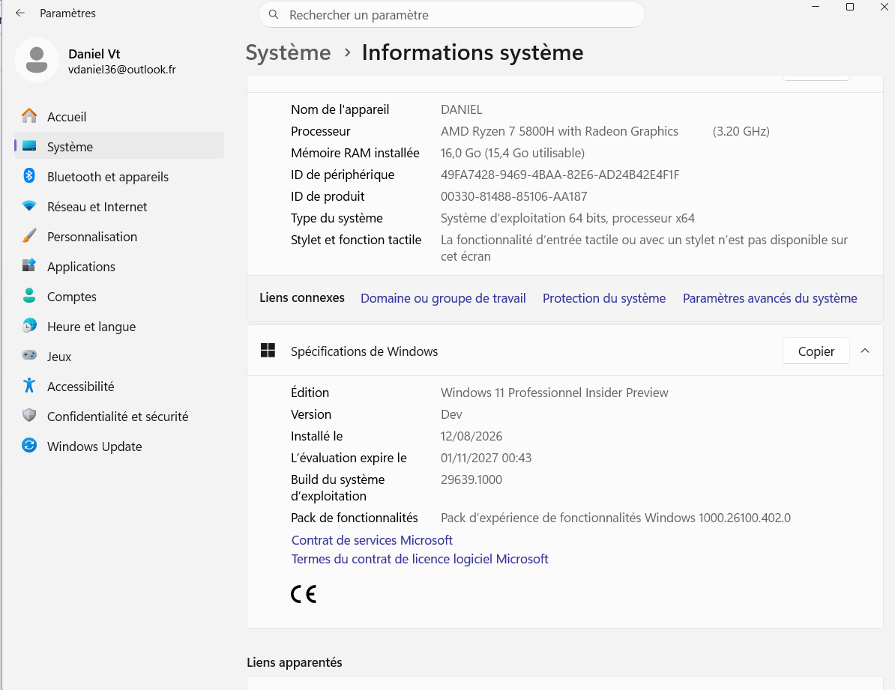Click the Accueil home icon
Screen dimensions: 895x690
(x=29, y=116)
